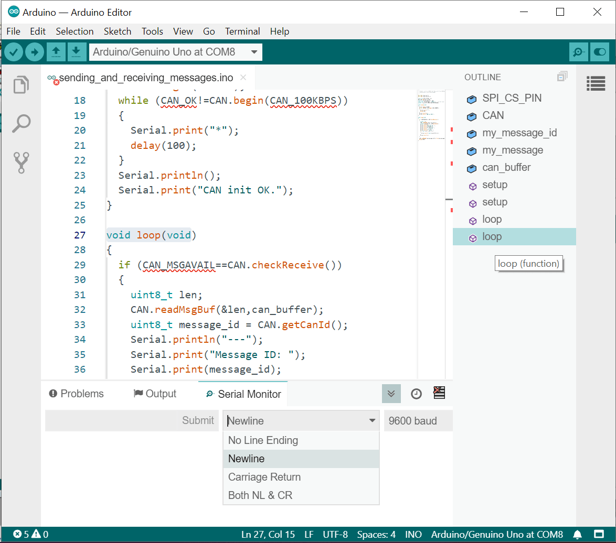Toggle autoscroll double-chevron in Serial Monitor
The height and width of the screenshot is (543, 616).
391,394
